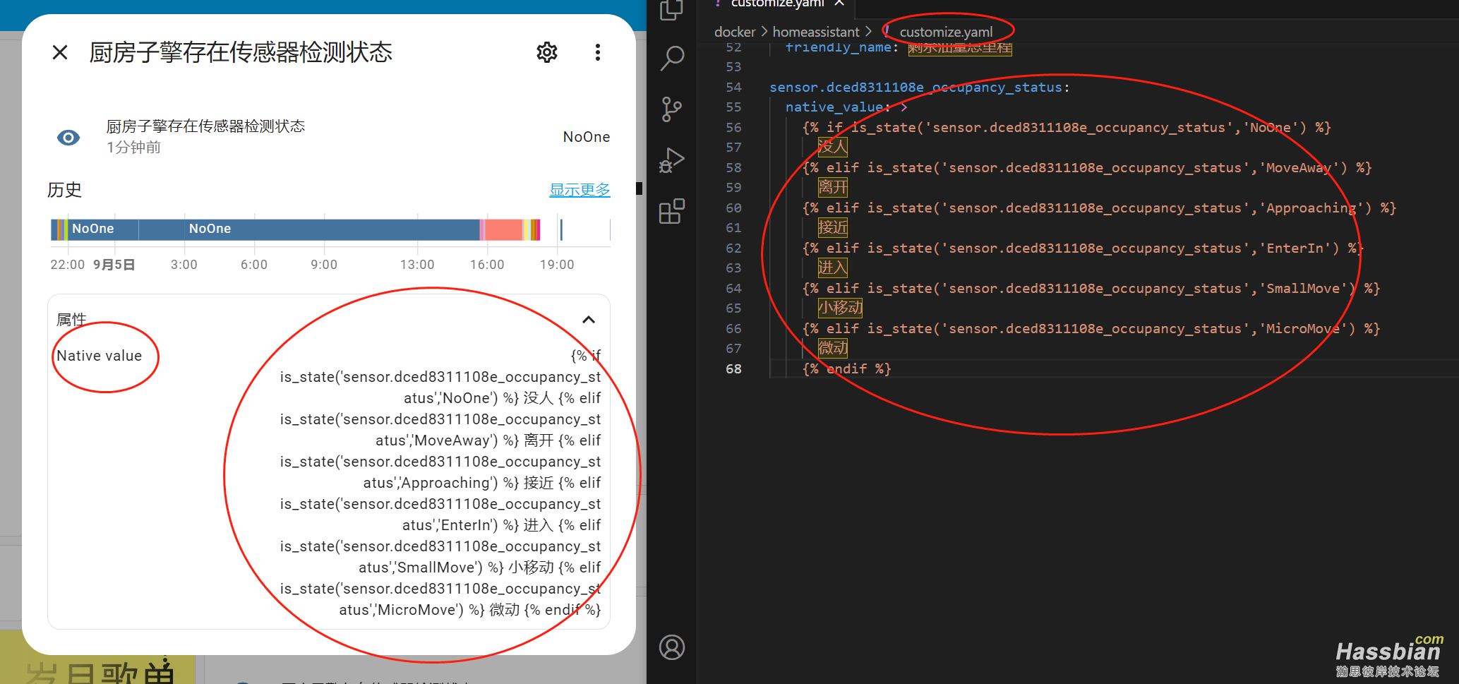
Task: Click the Native value attribute label
Action: (100, 356)
